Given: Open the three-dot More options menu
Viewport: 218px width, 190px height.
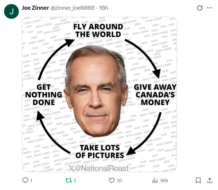Looking at the screenshot, I should point(210,8).
